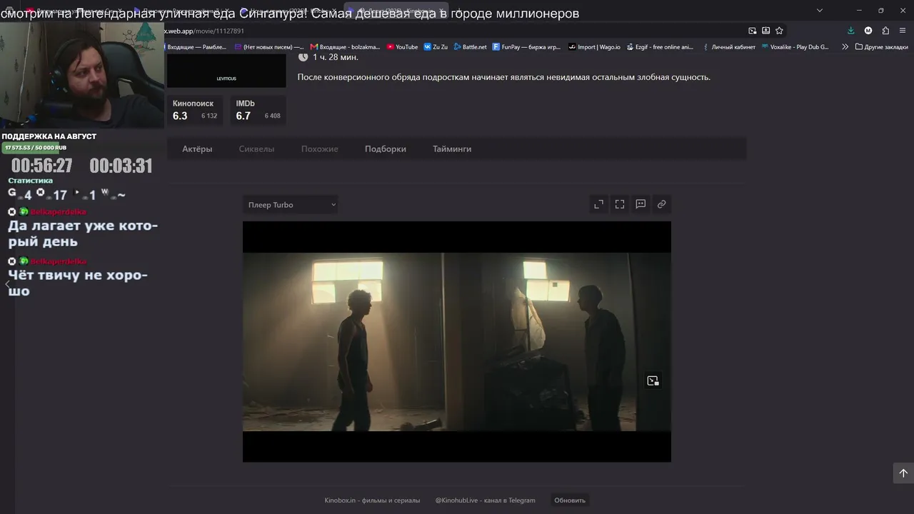Open the '(Нет новых писем)' mail bookmark
This screenshot has height=514, width=914.
(268, 47)
